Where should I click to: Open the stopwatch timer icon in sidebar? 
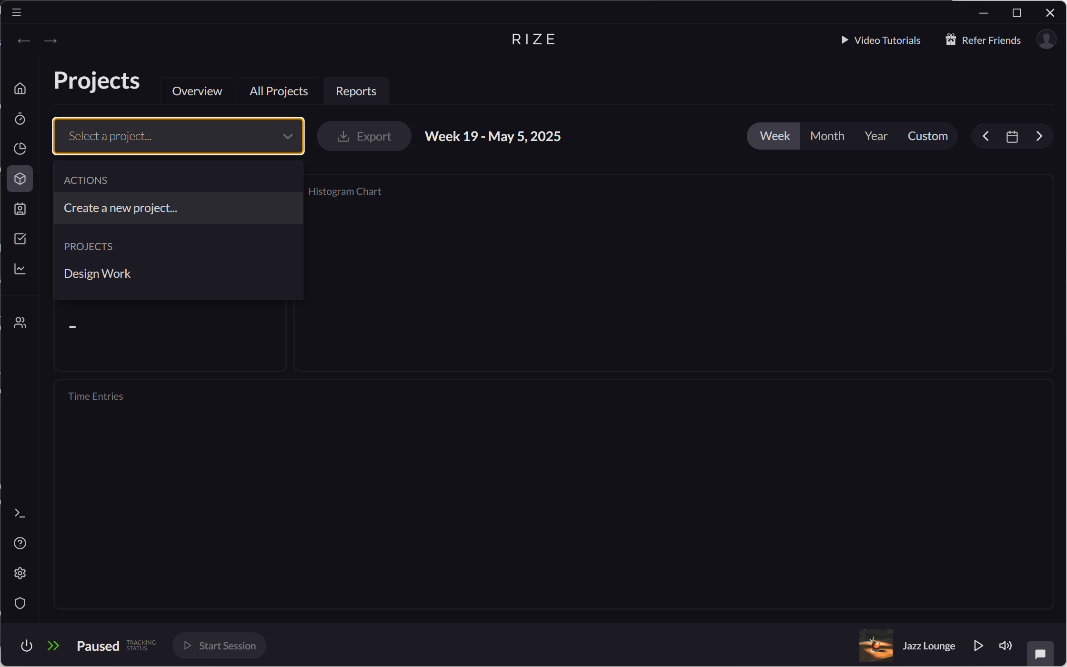coord(20,119)
